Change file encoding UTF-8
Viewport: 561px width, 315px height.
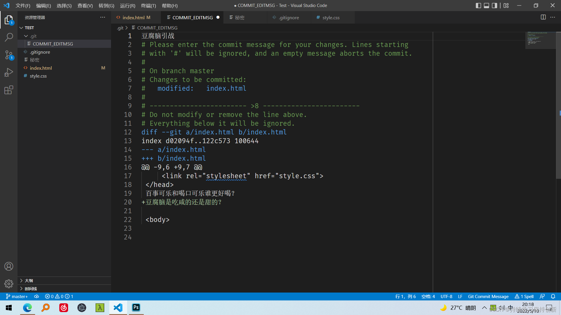[446, 296]
